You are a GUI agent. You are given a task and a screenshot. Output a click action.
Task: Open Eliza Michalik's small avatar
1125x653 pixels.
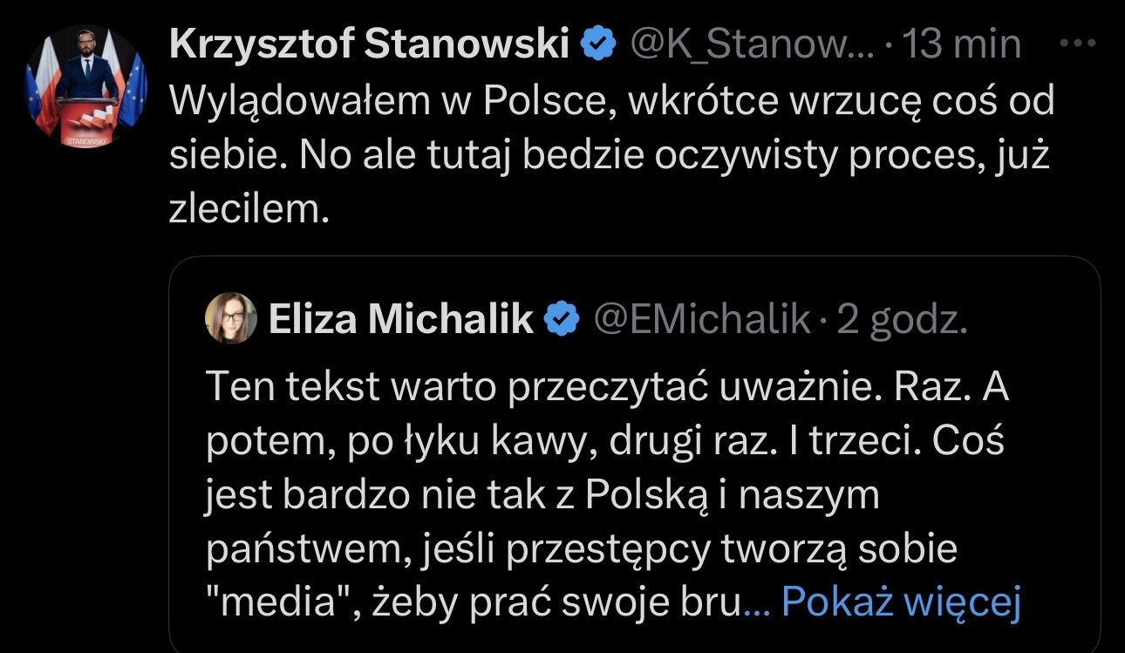[230, 319]
